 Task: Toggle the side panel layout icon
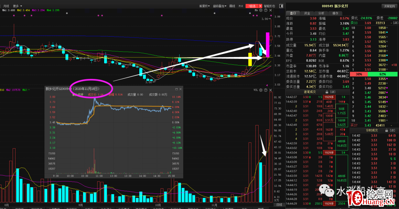281,6
